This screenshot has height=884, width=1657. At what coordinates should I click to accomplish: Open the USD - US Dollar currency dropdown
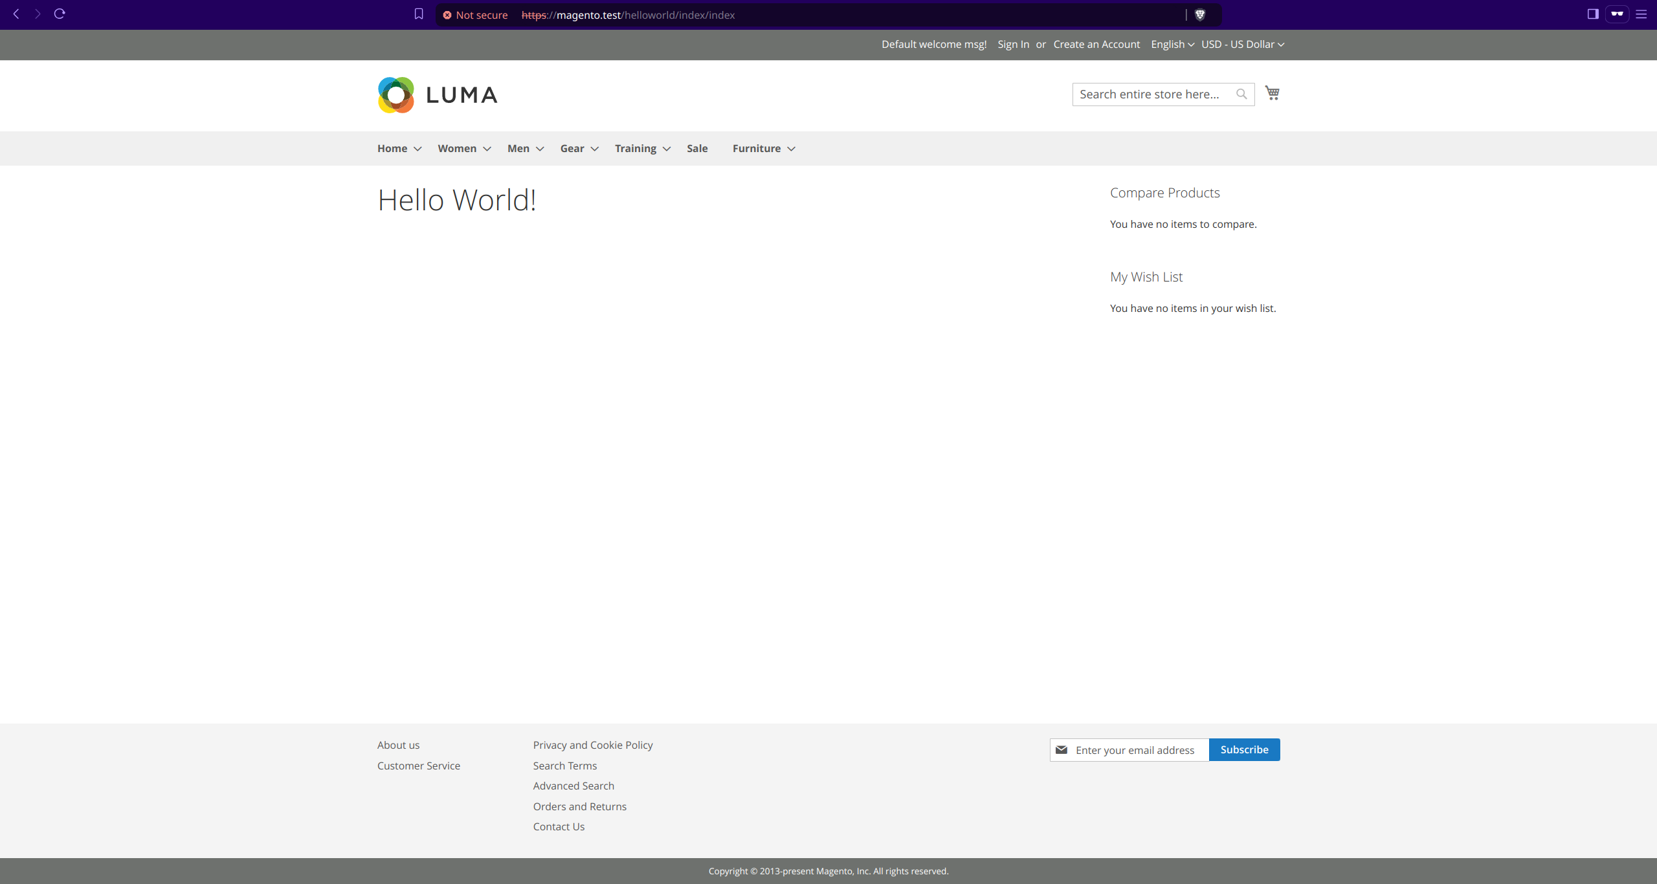point(1242,45)
